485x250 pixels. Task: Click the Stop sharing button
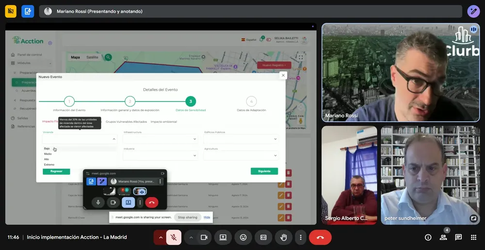186,217
